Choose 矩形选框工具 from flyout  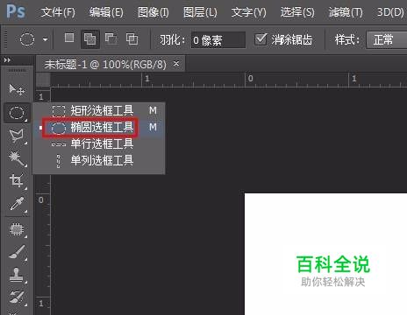pyautogui.click(x=99, y=110)
